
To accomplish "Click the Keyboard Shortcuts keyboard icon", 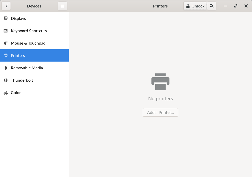I will pos(6,31).
